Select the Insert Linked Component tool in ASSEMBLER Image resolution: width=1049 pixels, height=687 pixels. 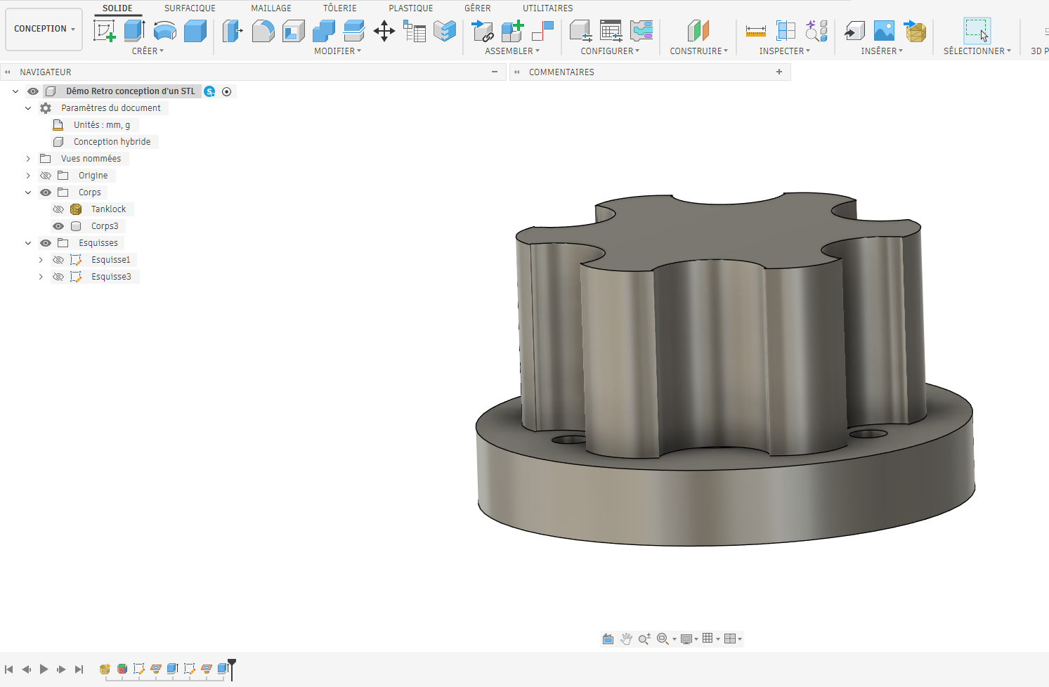(482, 31)
